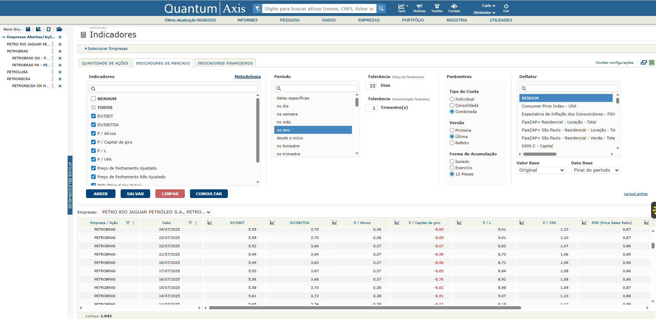Click the save group floppy disk icon
Screen dimensions: 656x319
28,29
